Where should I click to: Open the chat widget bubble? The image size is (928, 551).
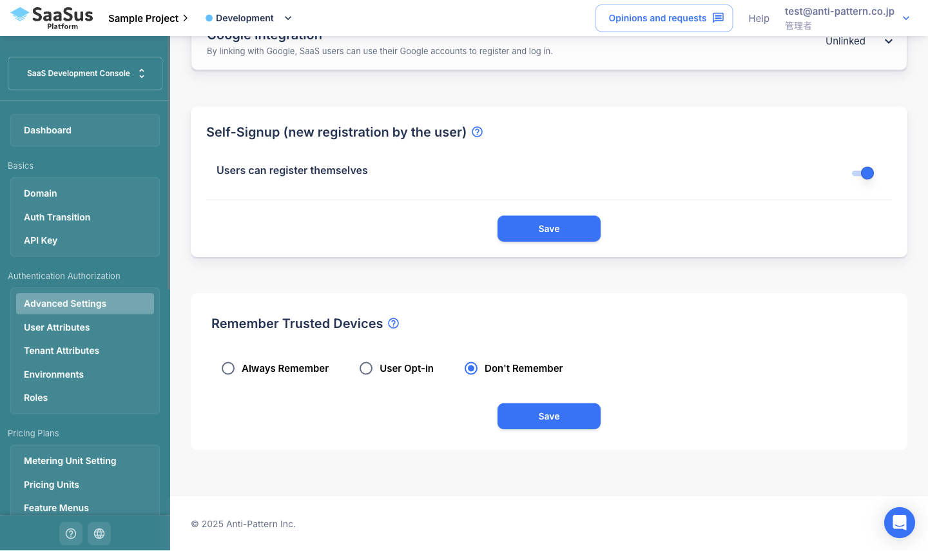(900, 523)
